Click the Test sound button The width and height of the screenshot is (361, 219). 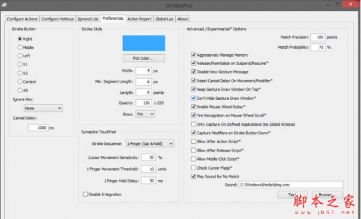pyautogui.click(x=292, y=194)
